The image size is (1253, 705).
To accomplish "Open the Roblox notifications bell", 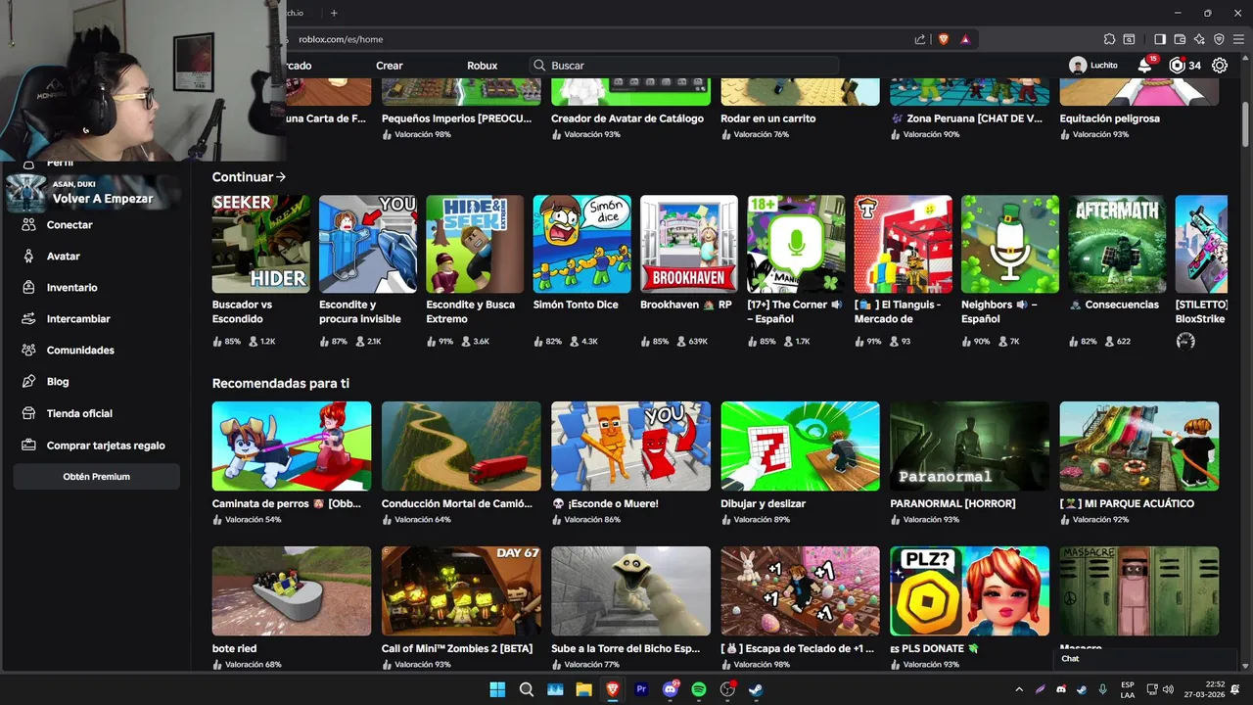I will pos(1144,66).
